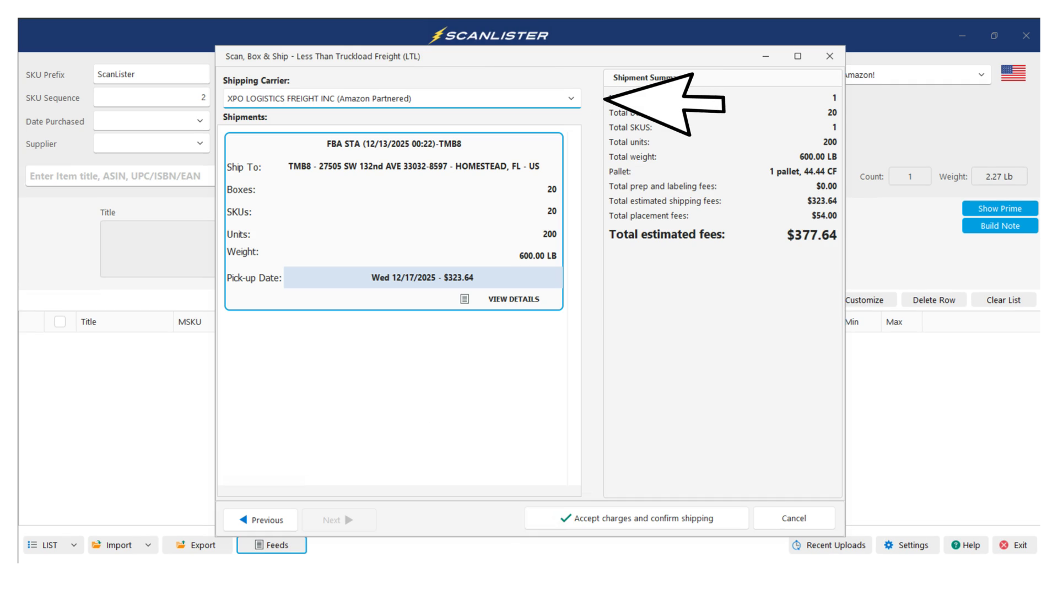This screenshot has height=595, width=1058.
Task: Open Recent Uploads
Action: (830, 545)
